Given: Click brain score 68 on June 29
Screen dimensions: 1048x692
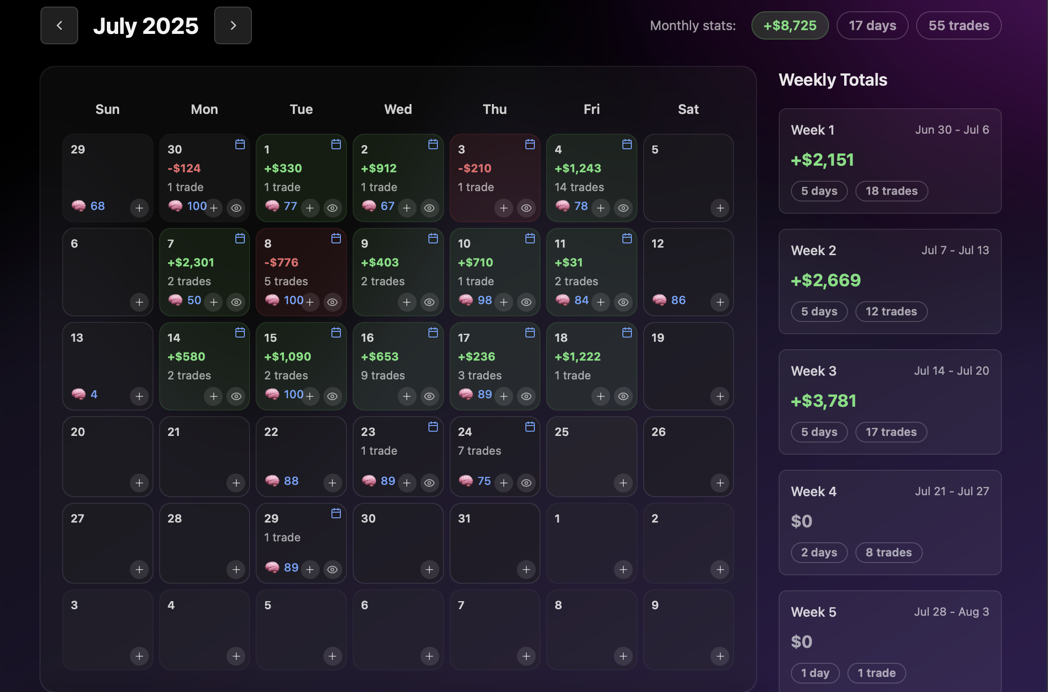Looking at the screenshot, I should 88,206.
